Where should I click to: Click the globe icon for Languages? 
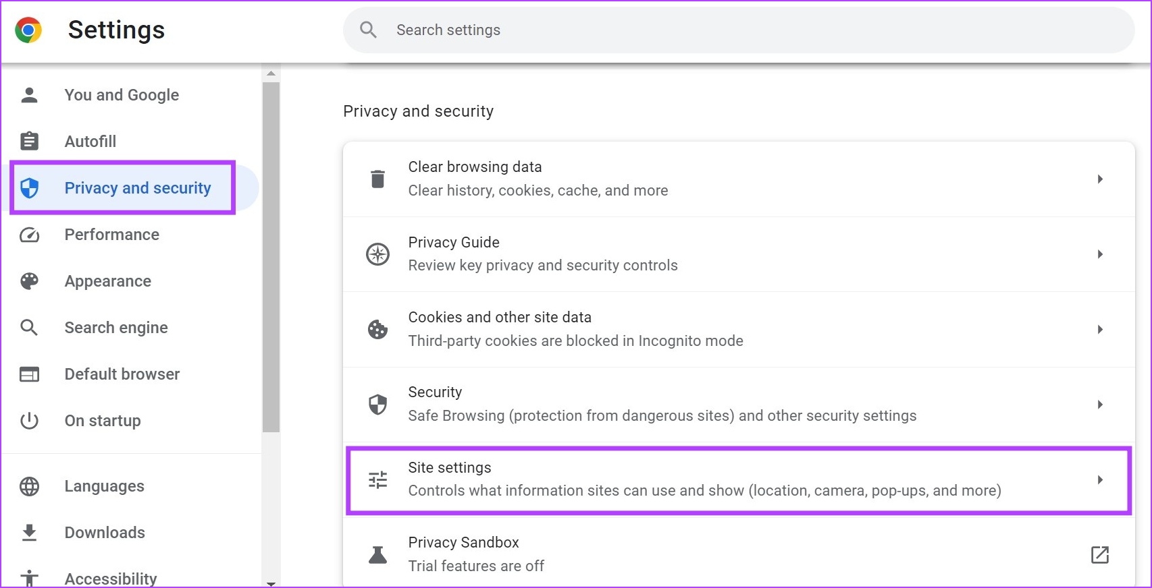29,486
